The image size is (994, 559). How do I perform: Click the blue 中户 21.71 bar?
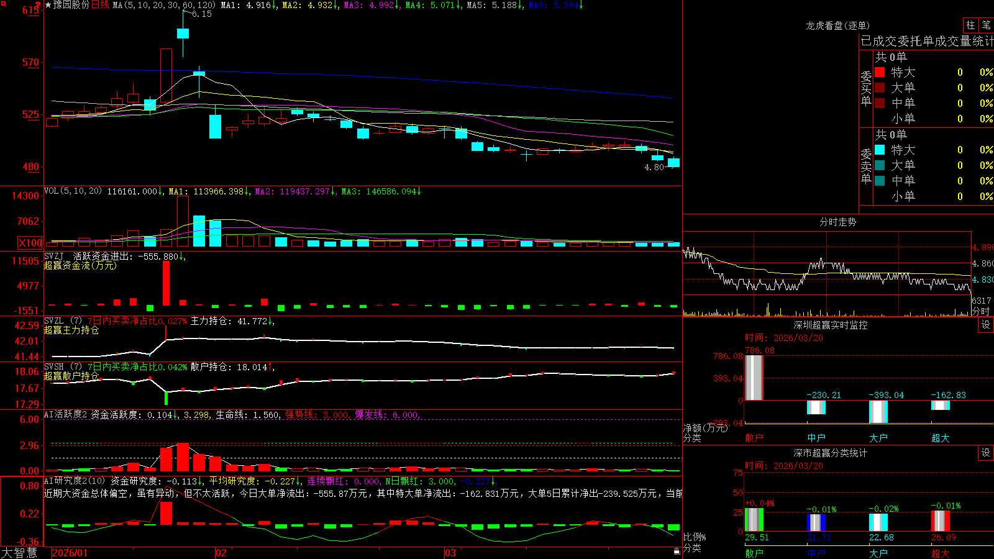pos(816,523)
